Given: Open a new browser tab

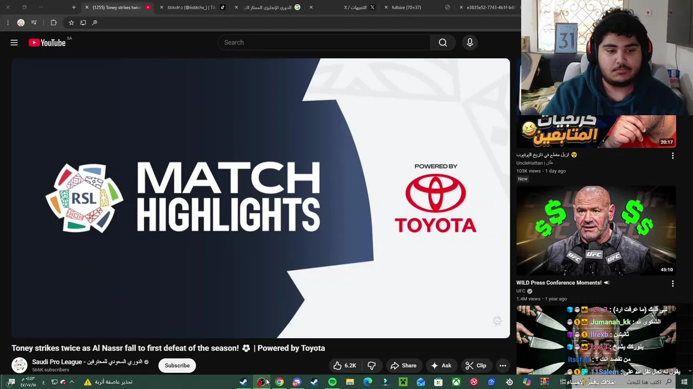Looking at the screenshot, I should pyautogui.click(x=74, y=8).
